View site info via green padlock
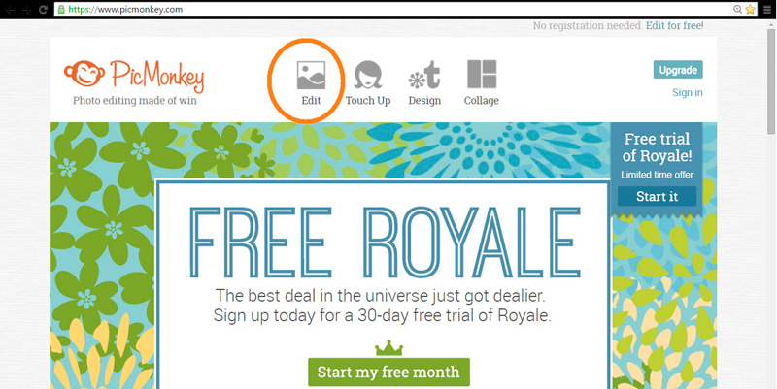 coord(61,9)
